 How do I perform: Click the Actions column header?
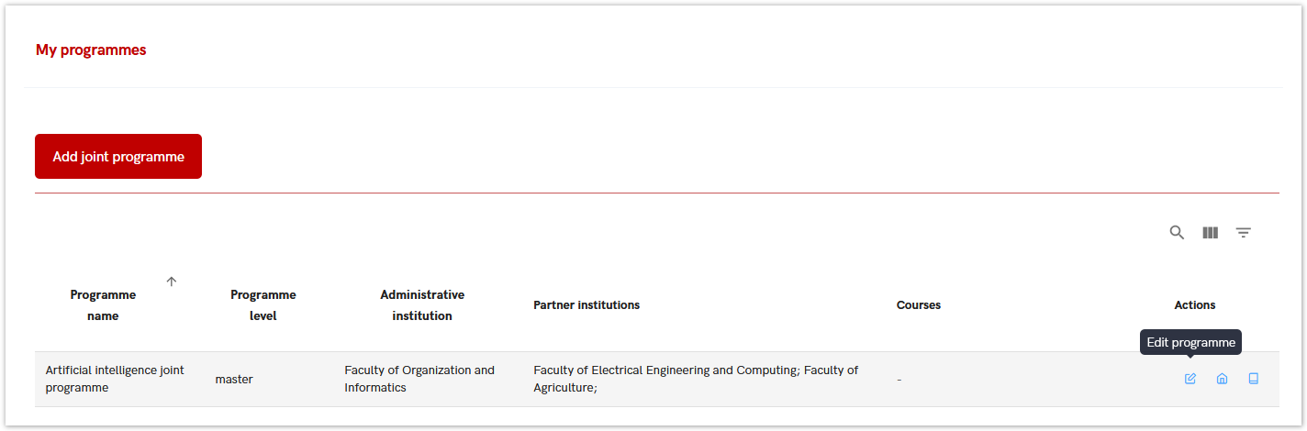pyautogui.click(x=1195, y=304)
